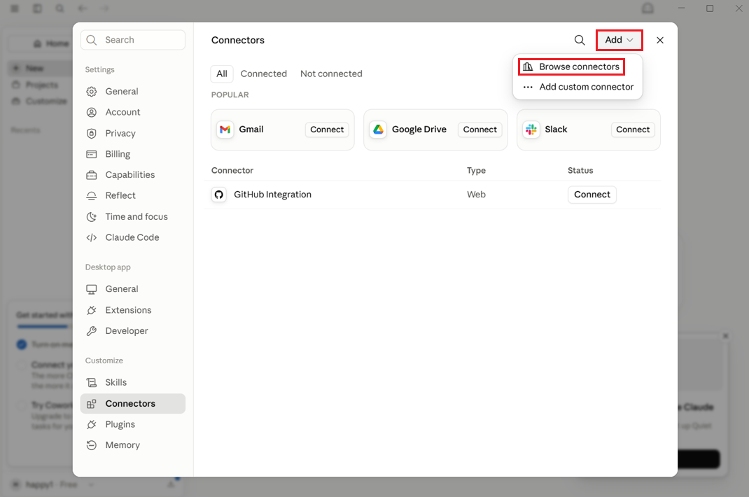Image resolution: width=749 pixels, height=497 pixels.
Task: Connect the Google Drive connector
Action: tap(479, 129)
